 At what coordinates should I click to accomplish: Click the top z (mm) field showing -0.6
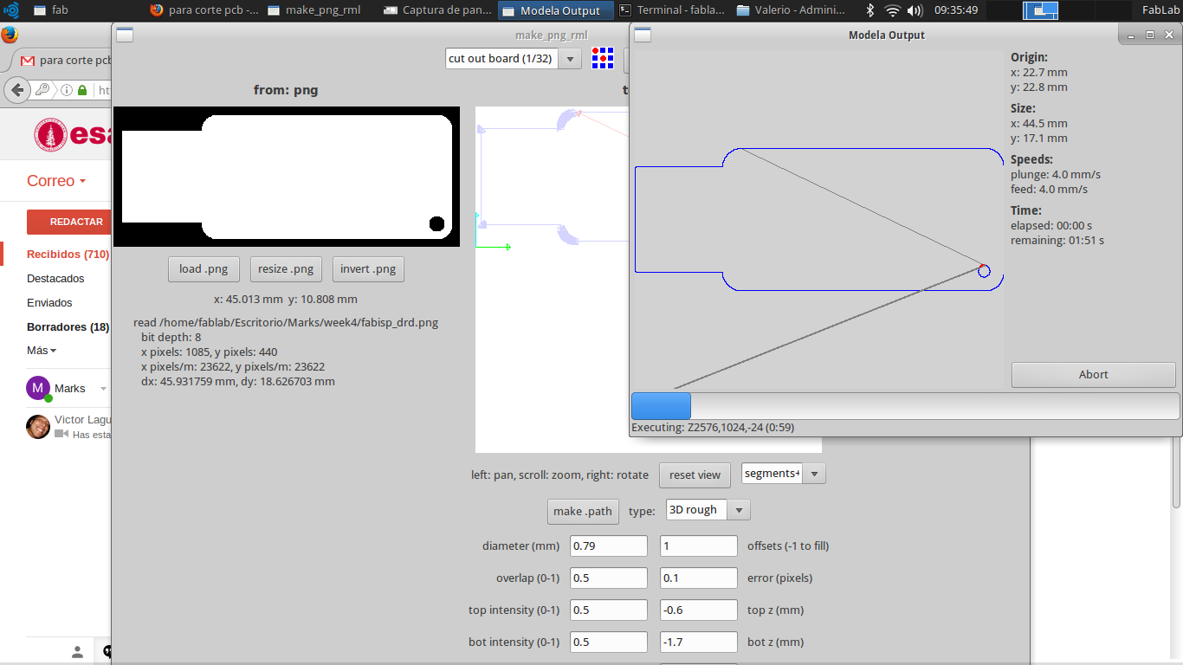pos(699,610)
